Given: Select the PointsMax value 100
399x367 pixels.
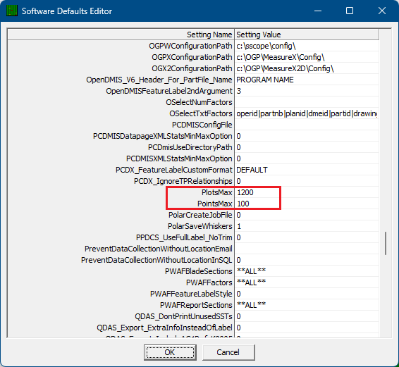Looking at the screenshot, I should point(307,204).
